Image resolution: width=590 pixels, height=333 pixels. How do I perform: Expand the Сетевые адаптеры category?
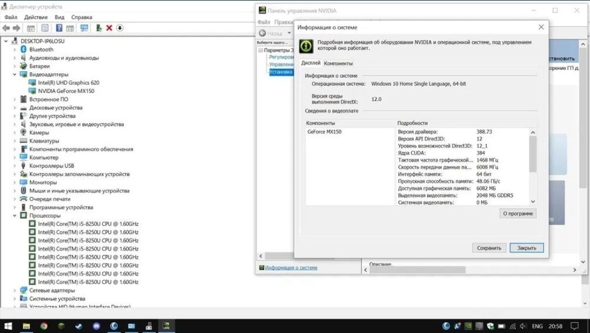click(x=15, y=290)
